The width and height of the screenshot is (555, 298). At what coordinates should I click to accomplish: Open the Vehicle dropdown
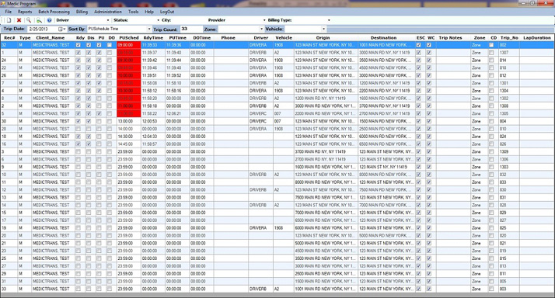click(x=323, y=29)
